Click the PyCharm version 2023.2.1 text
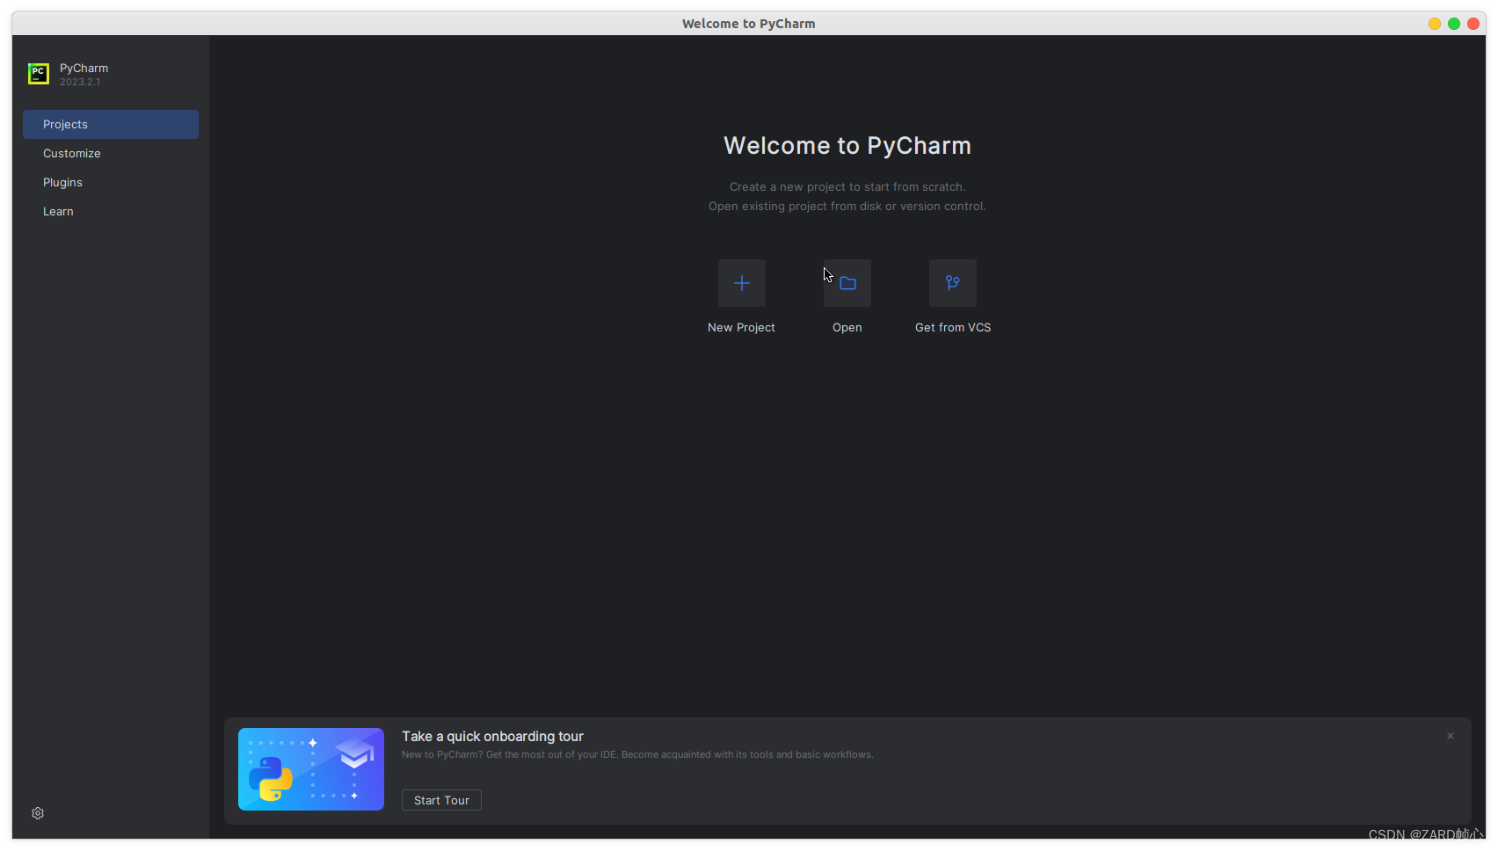This screenshot has height=851, width=1498. (x=80, y=82)
